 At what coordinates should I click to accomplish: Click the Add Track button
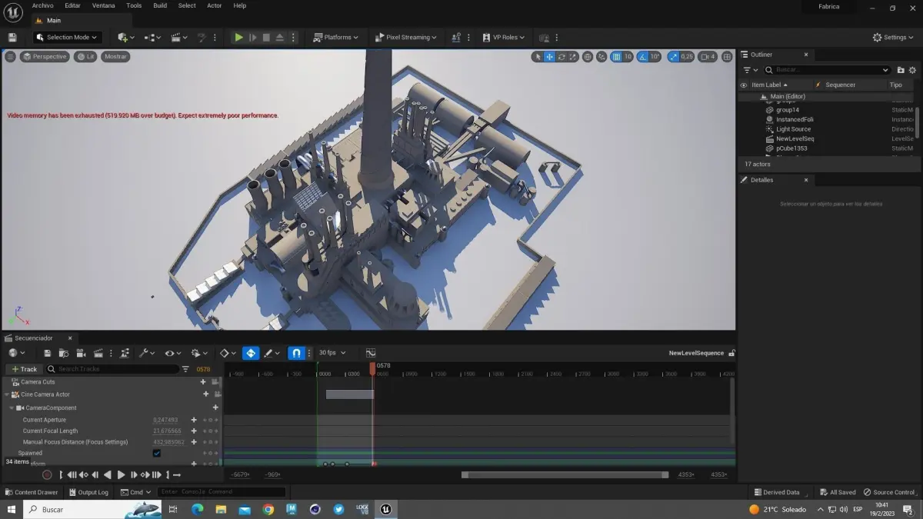(x=25, y=369)
